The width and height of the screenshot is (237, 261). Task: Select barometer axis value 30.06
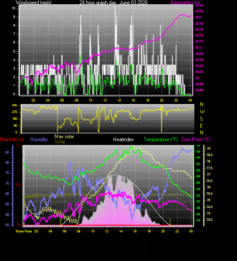tap(199, 60)
